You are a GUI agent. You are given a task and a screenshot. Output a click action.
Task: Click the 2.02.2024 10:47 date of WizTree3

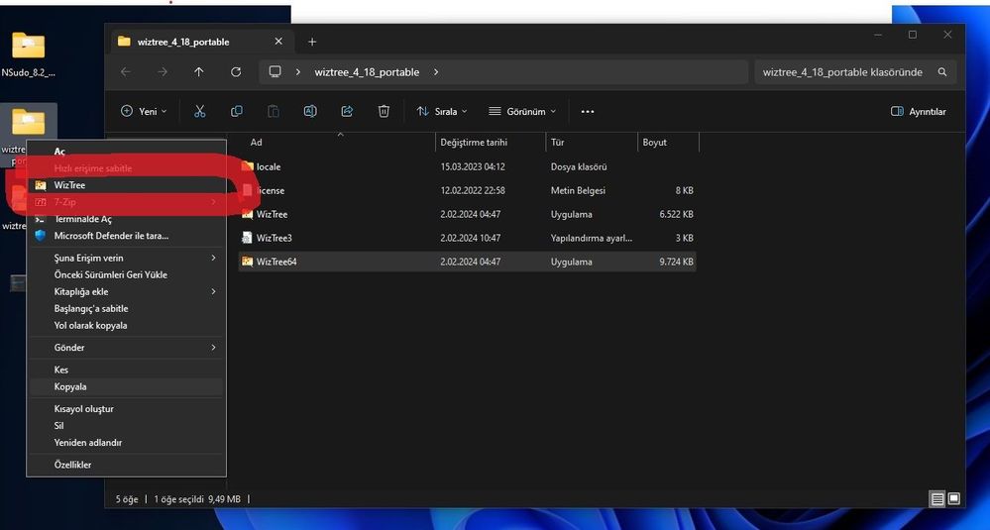(x=471, y=238)
